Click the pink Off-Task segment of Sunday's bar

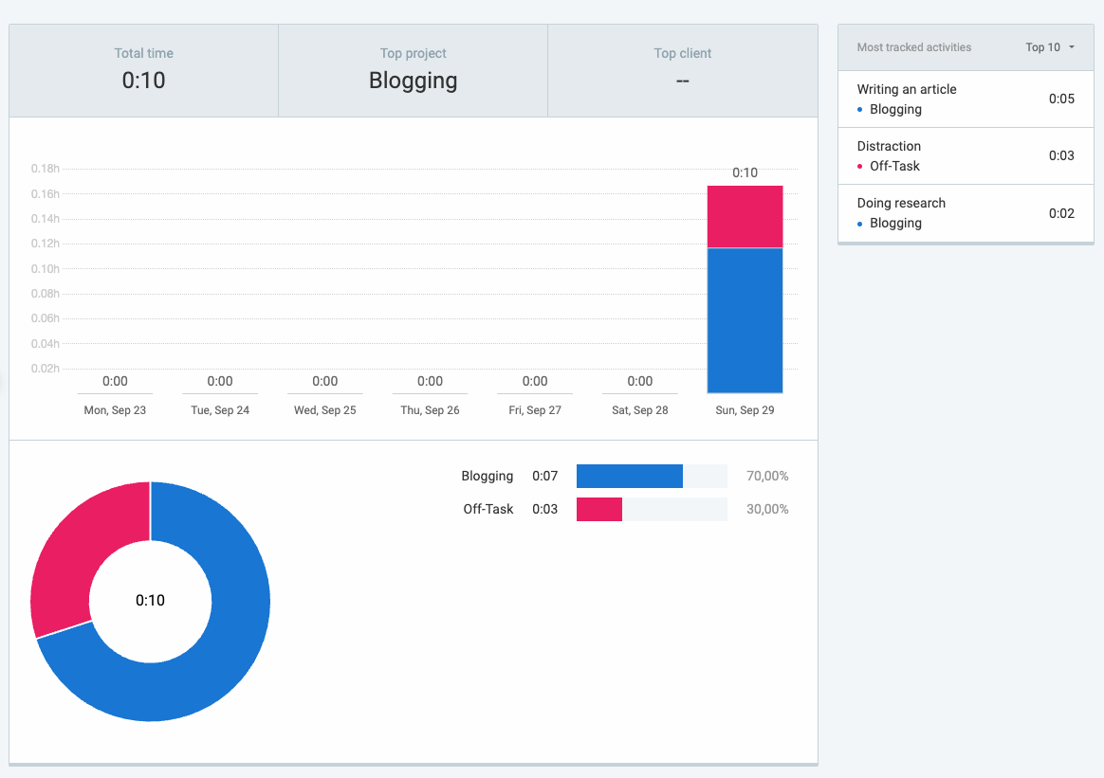745,216
